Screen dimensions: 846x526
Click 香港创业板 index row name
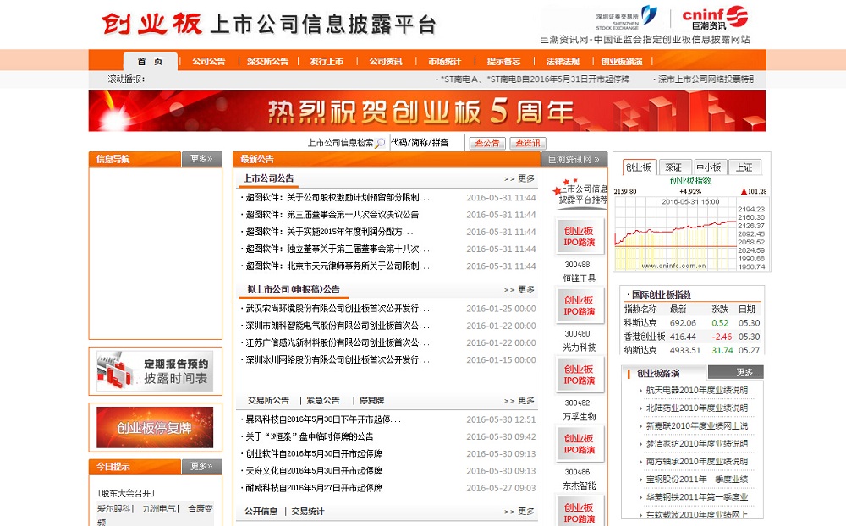tap(645, 337)
